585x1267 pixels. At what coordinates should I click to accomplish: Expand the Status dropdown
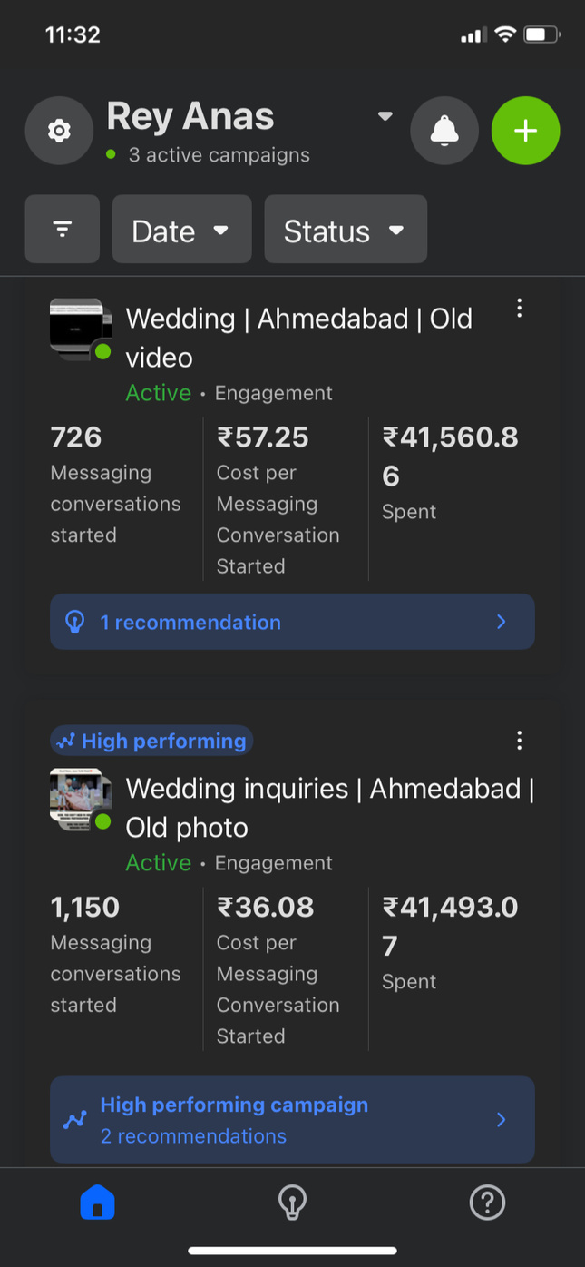345,231
